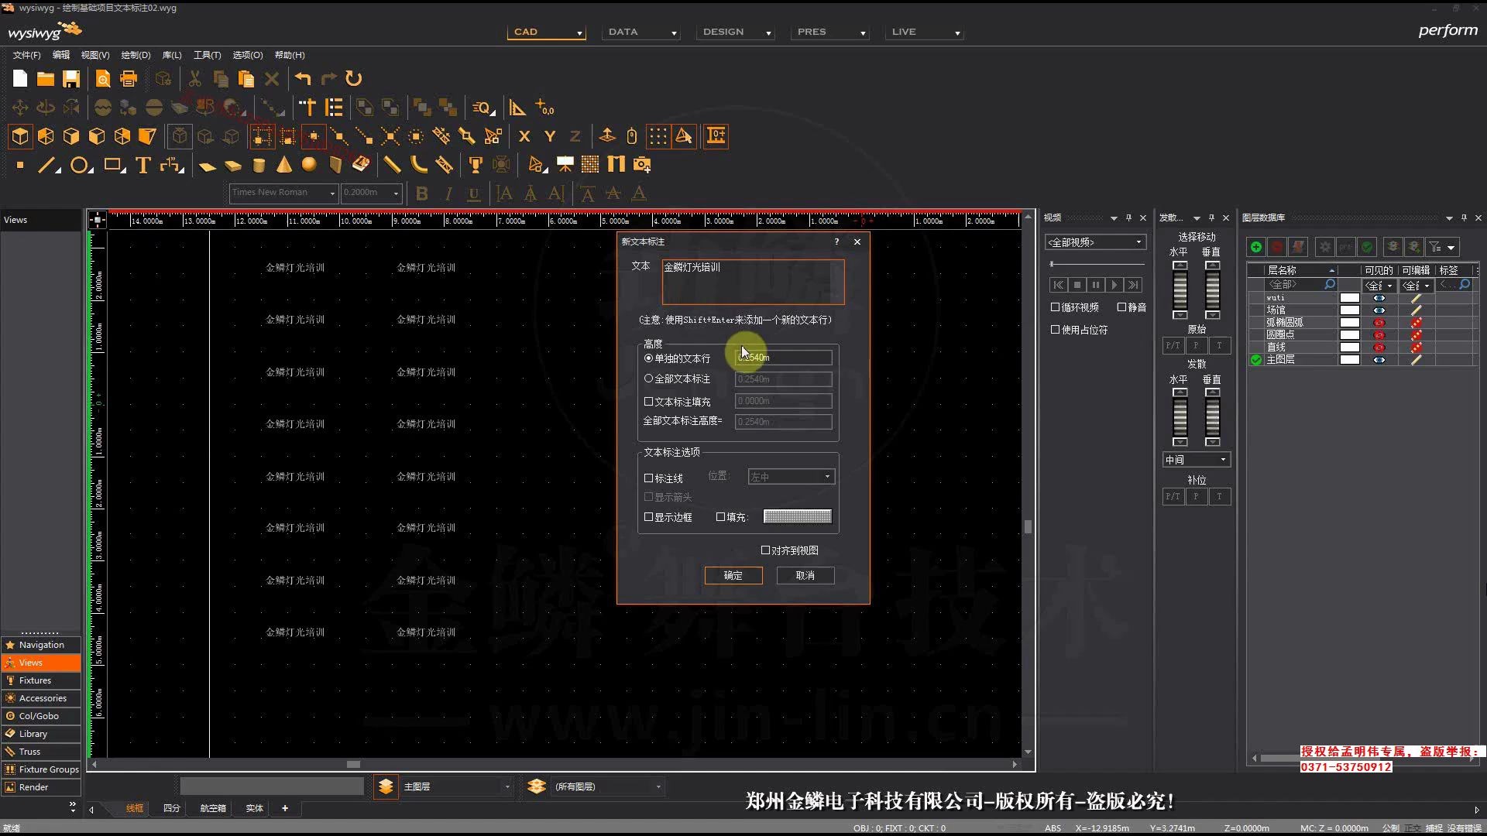Select the Text tool in the drawing toolbar
The image size is (1487, 836).
pyautogui.click(x=143, y=164)
